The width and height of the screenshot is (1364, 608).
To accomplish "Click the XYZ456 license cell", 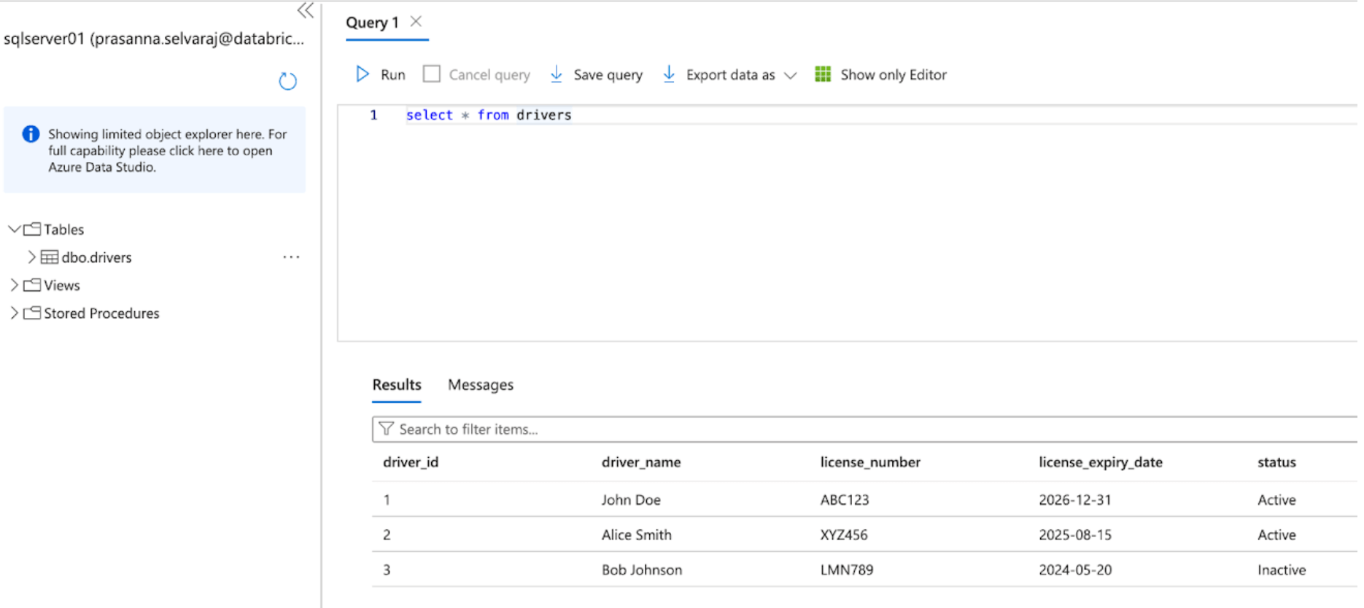I will coord(844,535).
